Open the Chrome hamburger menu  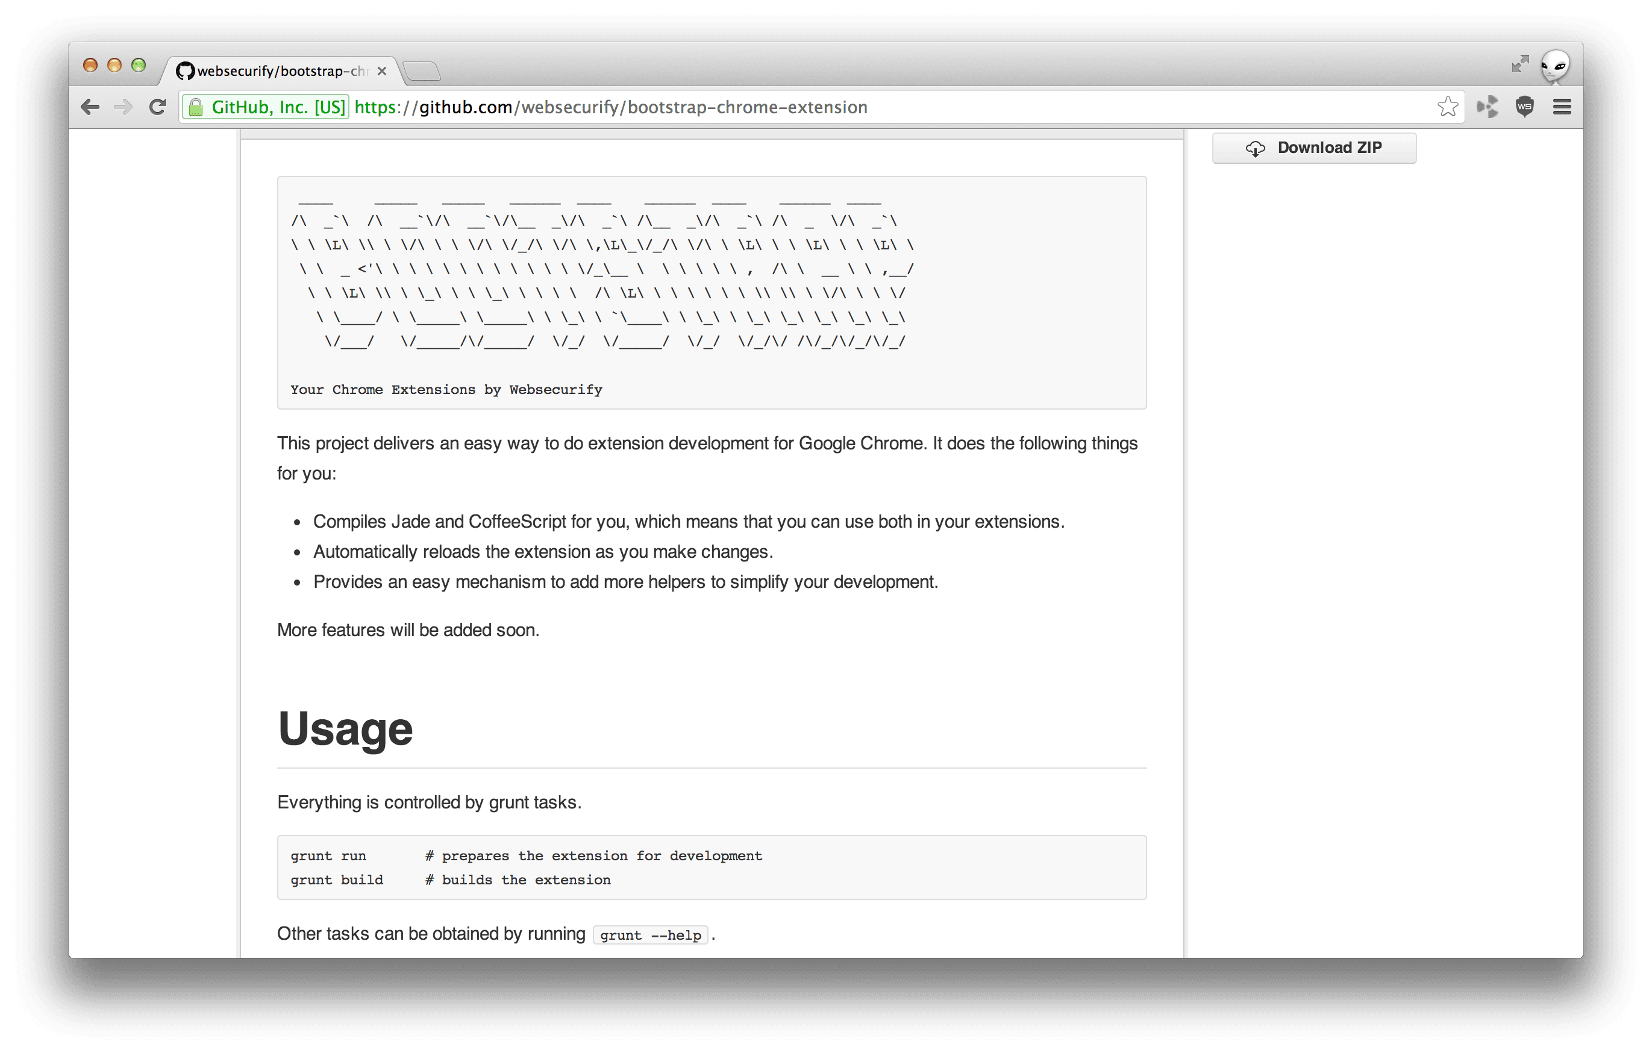point(1562,107)
